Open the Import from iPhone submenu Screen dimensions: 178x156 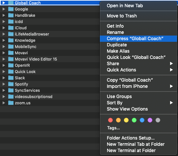tap(138, 86)
